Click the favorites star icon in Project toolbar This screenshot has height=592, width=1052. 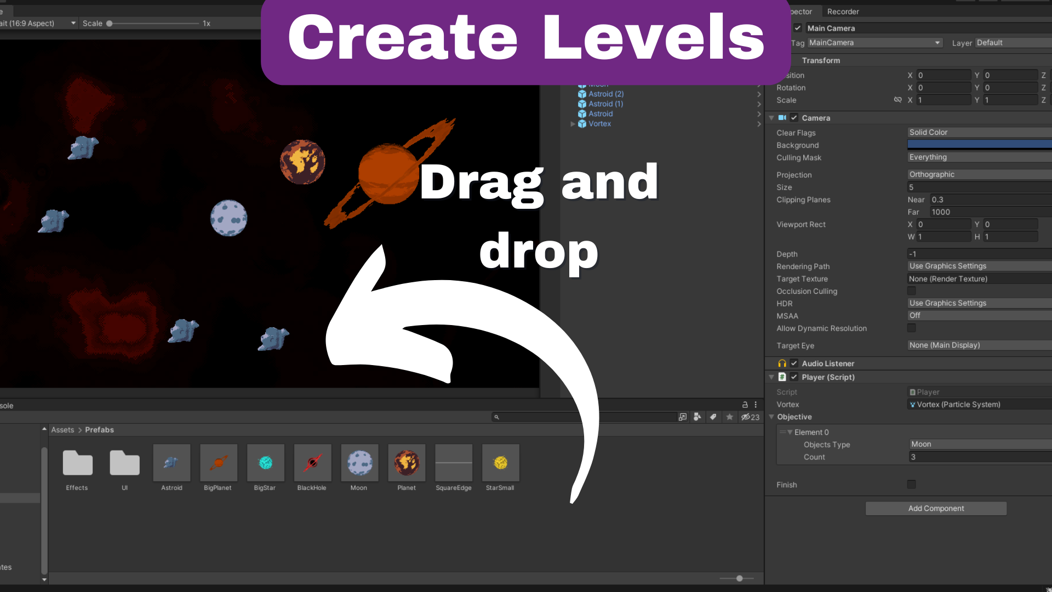[x=729, y=417]
